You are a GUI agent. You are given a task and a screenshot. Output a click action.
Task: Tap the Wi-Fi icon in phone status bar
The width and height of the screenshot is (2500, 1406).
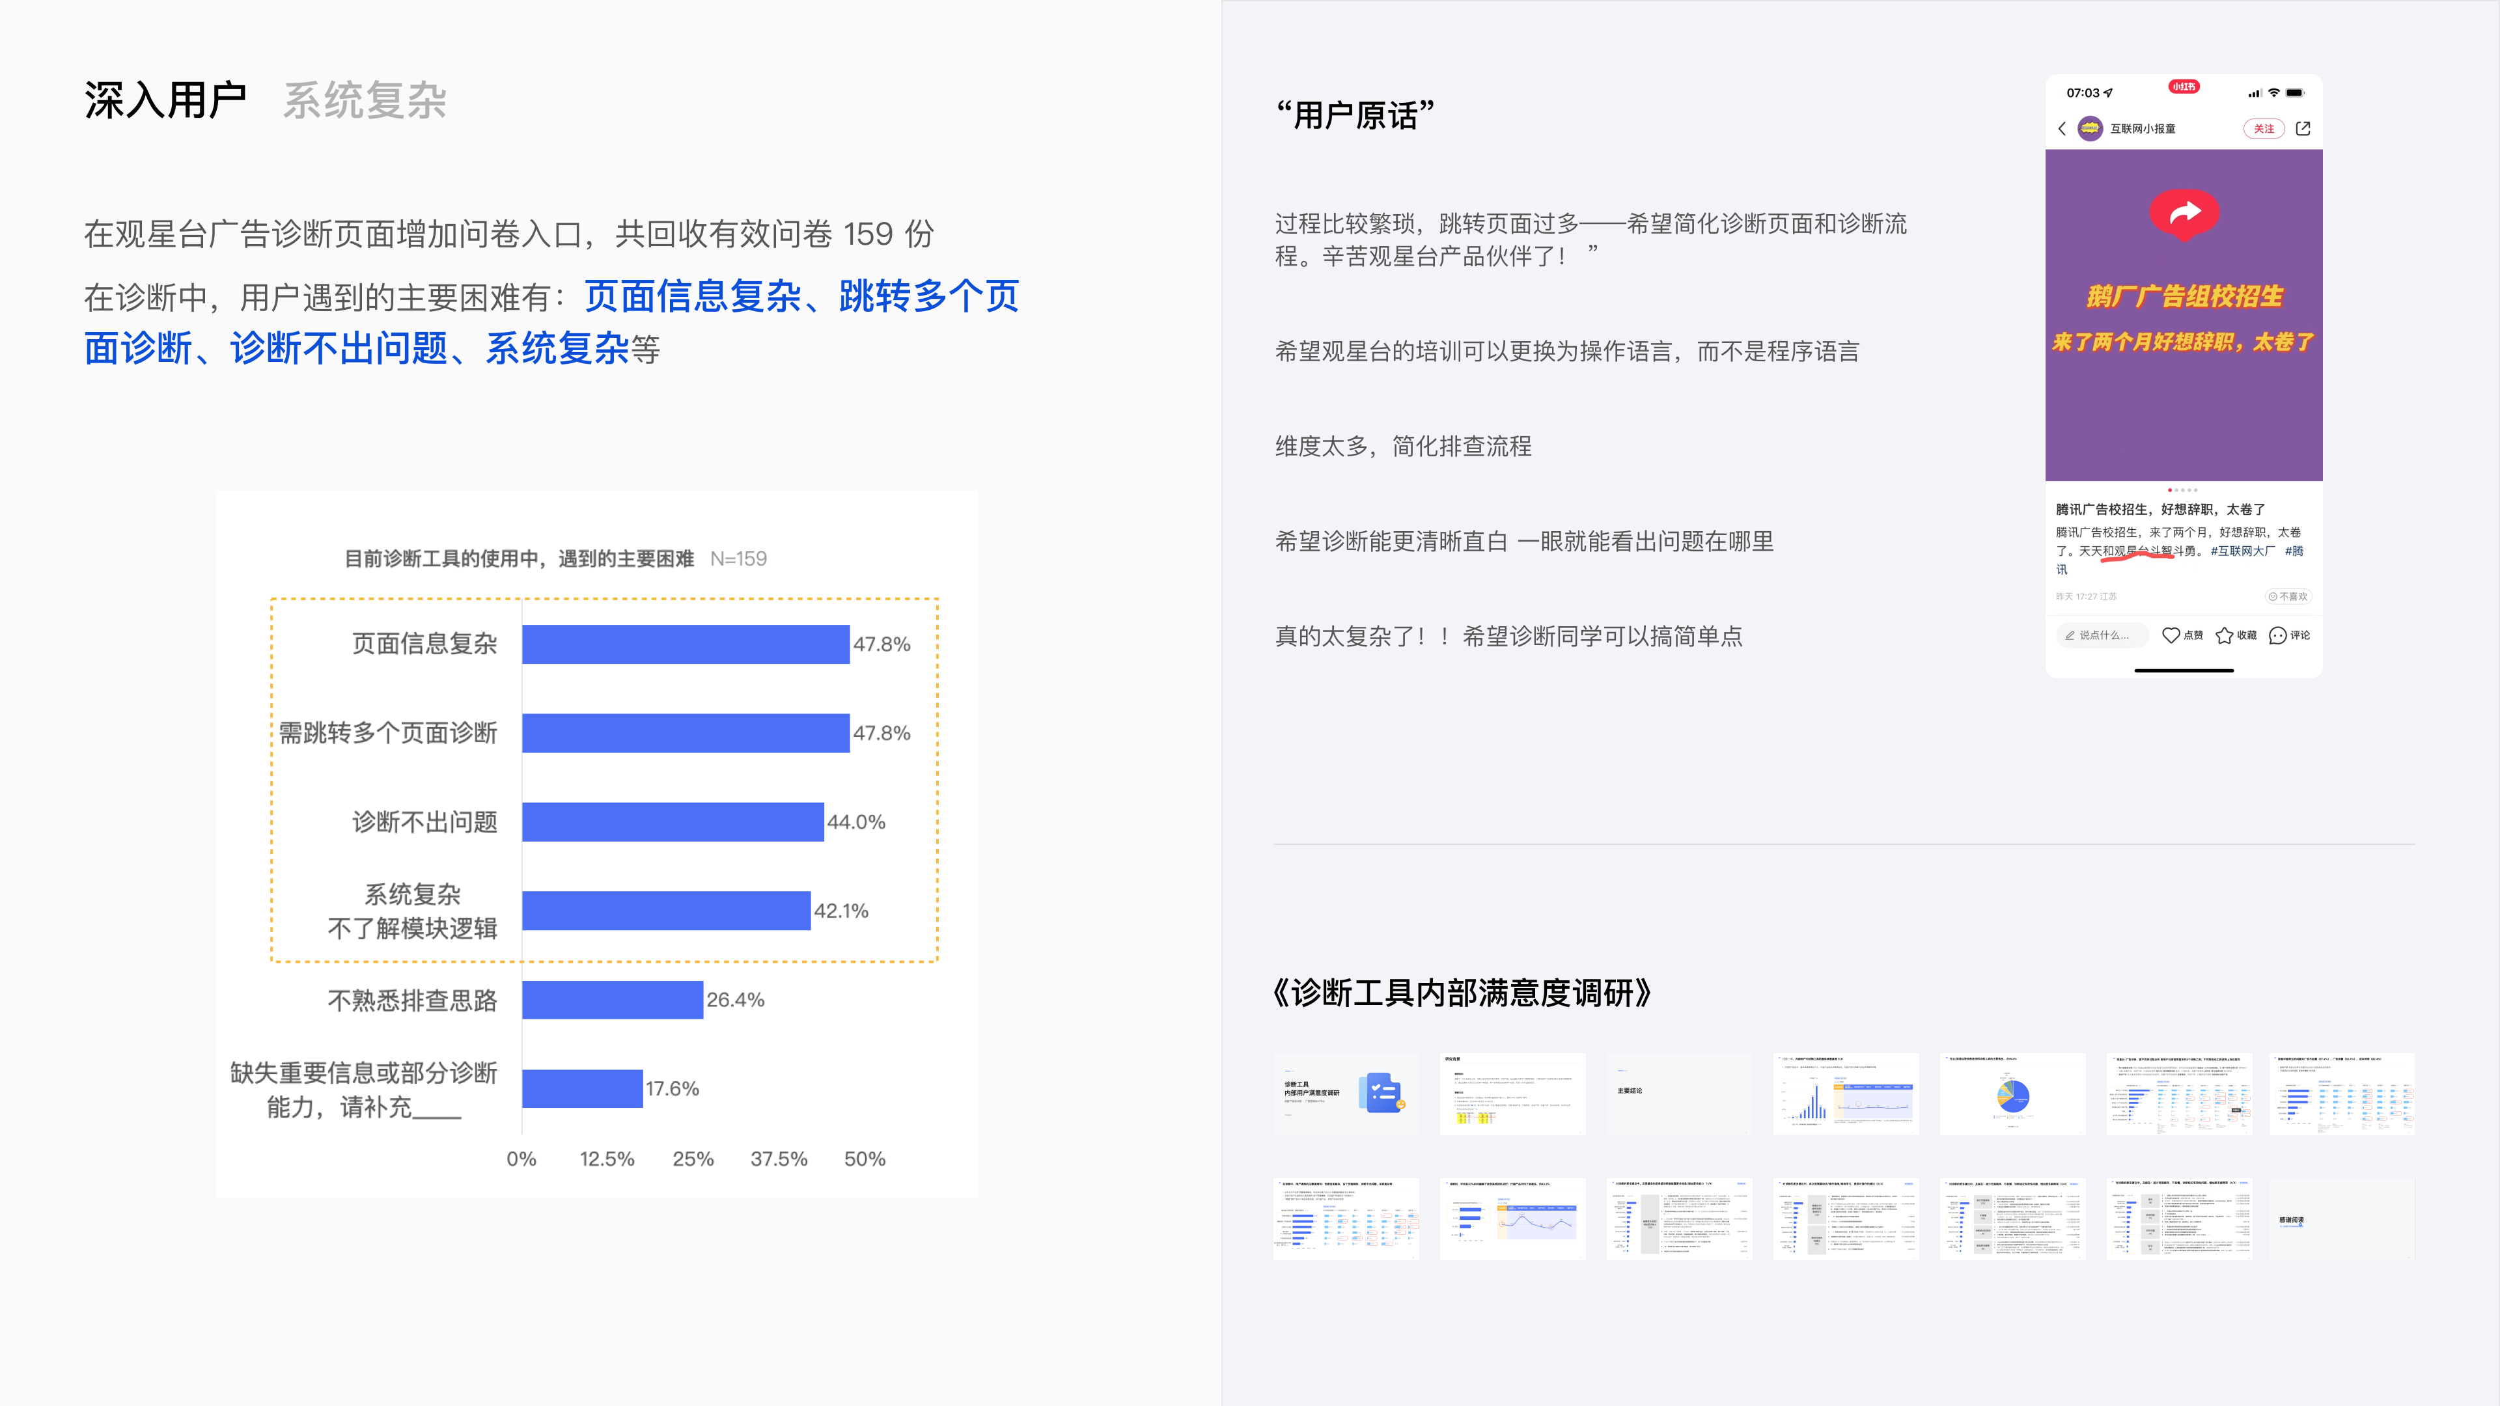click(2274, 93)
